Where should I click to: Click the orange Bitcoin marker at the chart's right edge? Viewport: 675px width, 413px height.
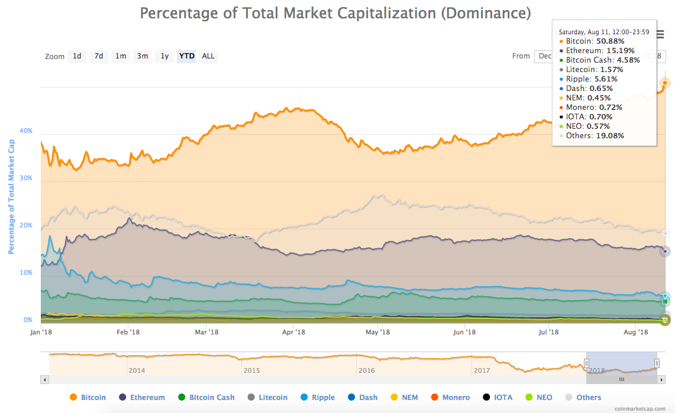click(x=665, y=83)
